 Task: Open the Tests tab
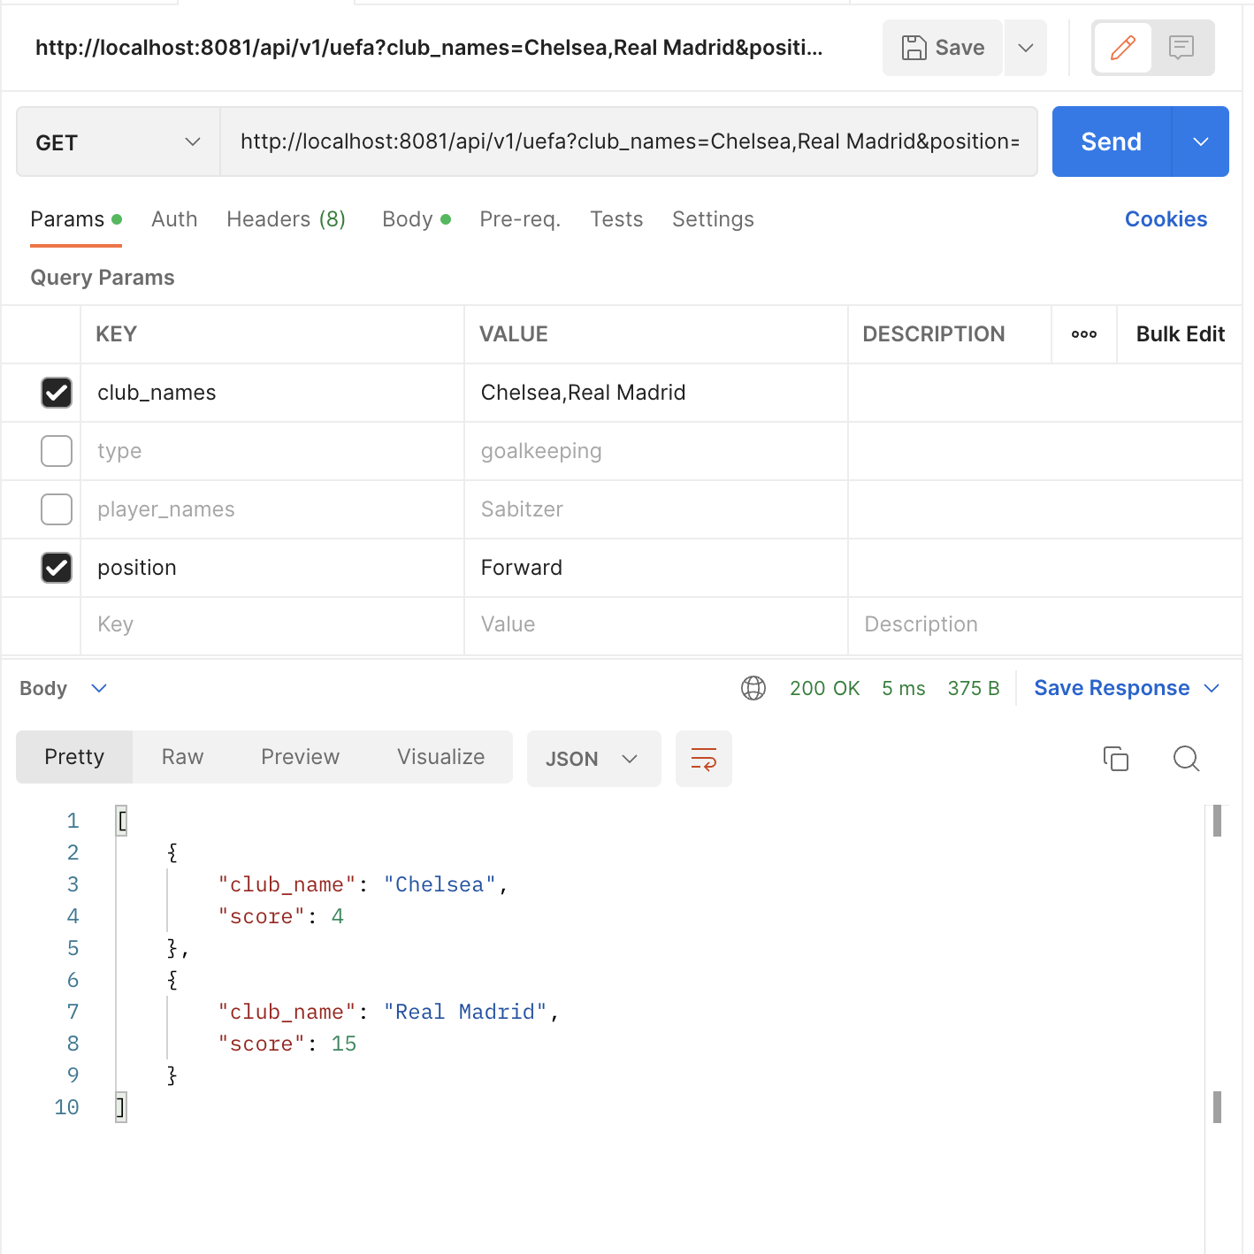coord(616,219)
